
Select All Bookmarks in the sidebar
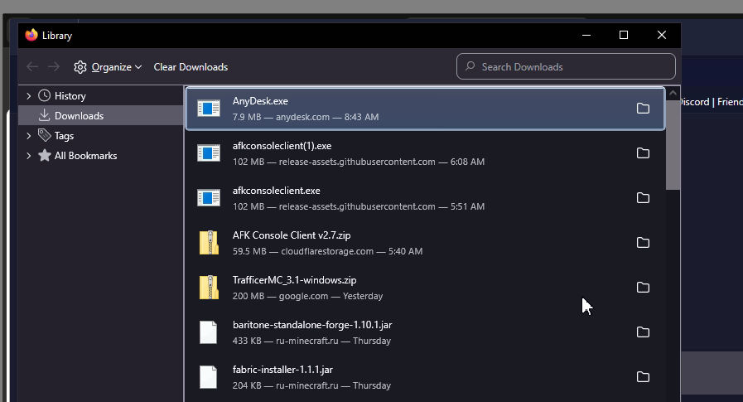(x=100, y=156)
